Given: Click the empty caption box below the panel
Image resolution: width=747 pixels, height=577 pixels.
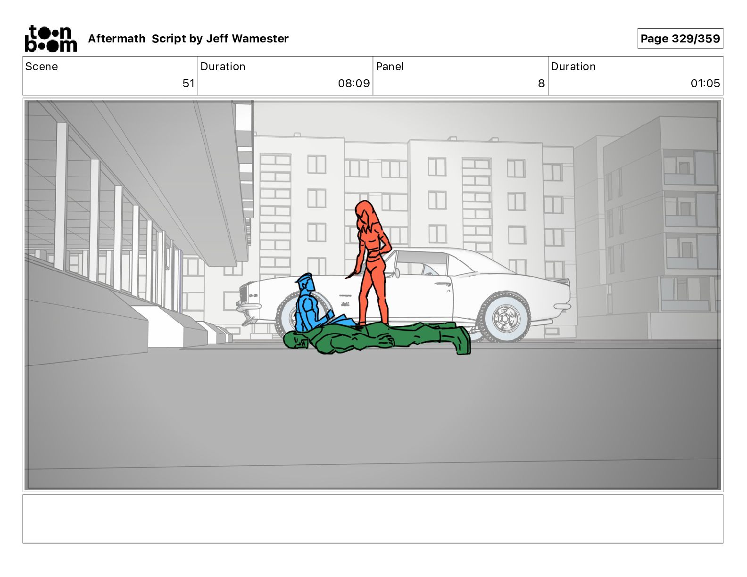Looking at the screenshot, I should point(373,519).
